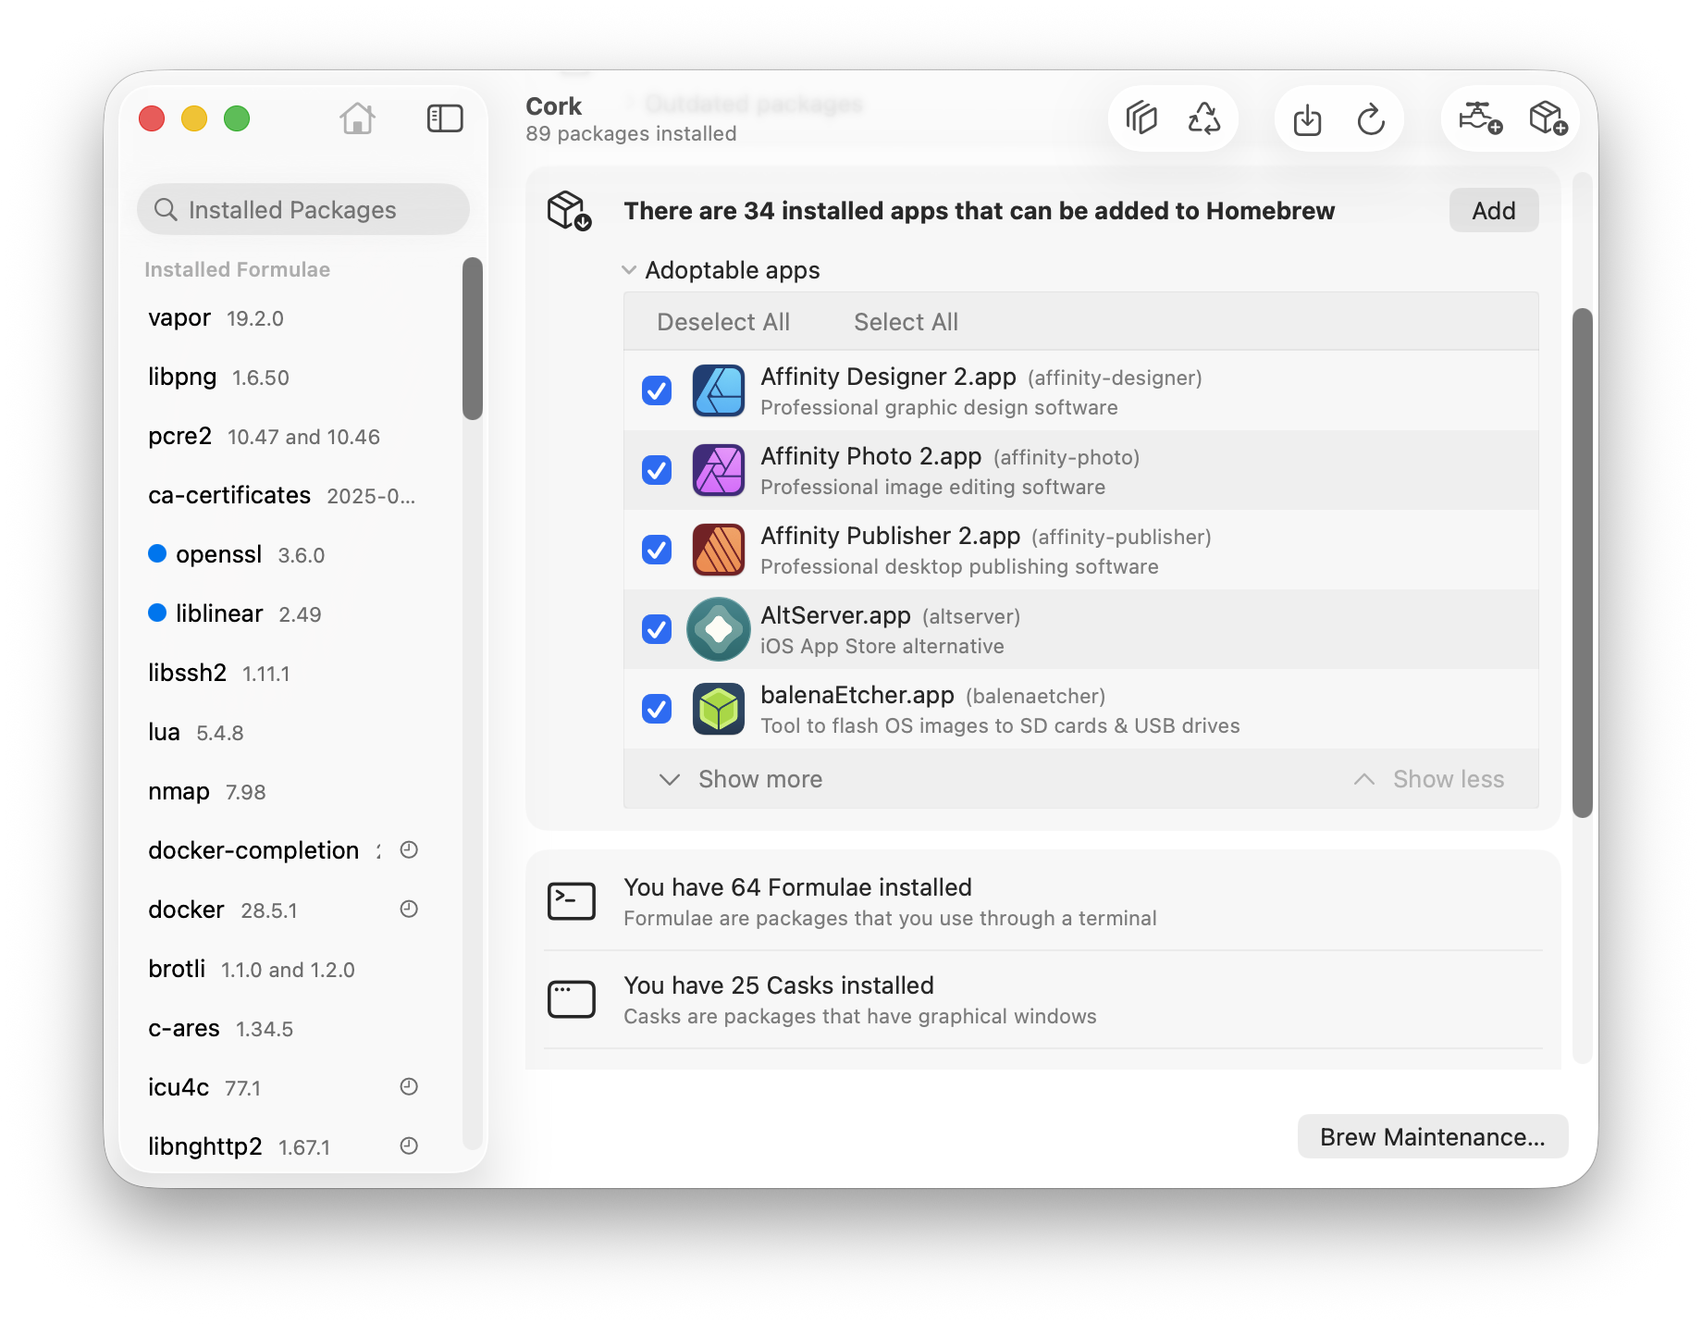
Task: Click the stacked boxes toolbar icon
Action: coord(1141,118)
